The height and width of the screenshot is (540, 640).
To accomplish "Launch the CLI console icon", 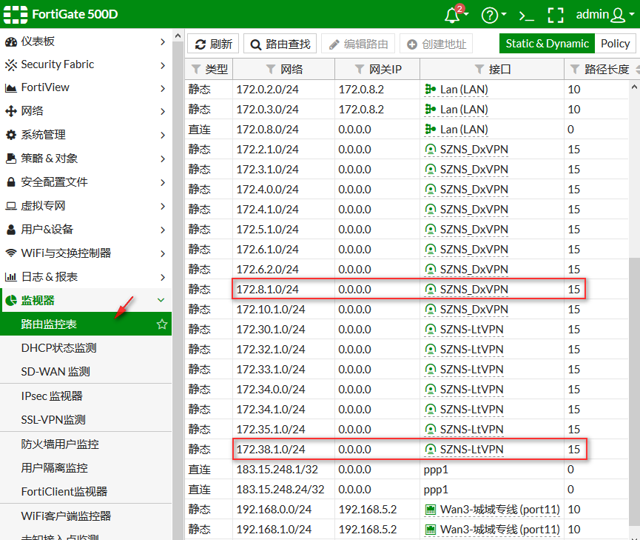I will tap(526, 16).
